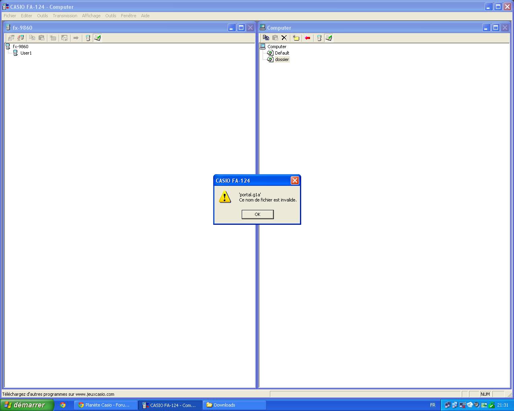Click the red left arrow transfer icon
The image size is (514, 411).
(x=308, y=38)
